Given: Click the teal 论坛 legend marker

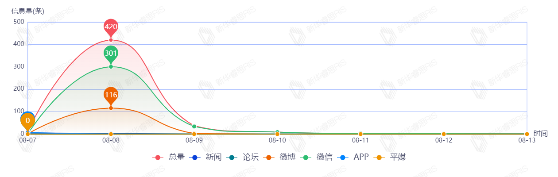Looking at the screenshot, I should pyautogui.click(x=232, y=158).
